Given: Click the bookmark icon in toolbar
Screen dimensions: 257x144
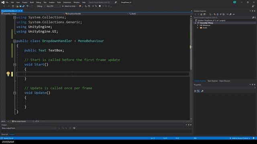Looking at the screenshot, I should [x=100, y=6].
